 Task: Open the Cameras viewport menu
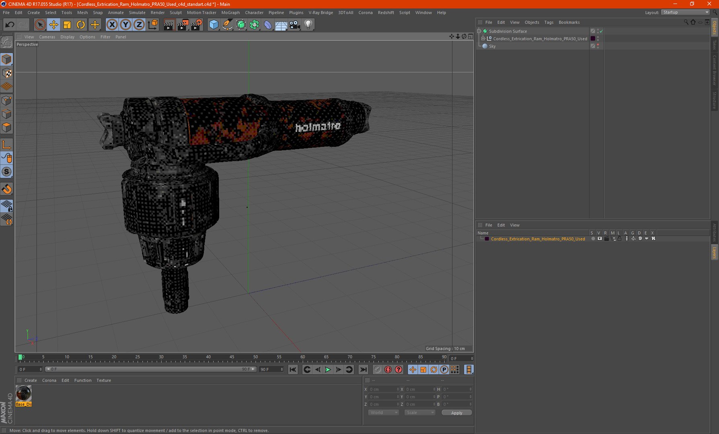point(47,37)
